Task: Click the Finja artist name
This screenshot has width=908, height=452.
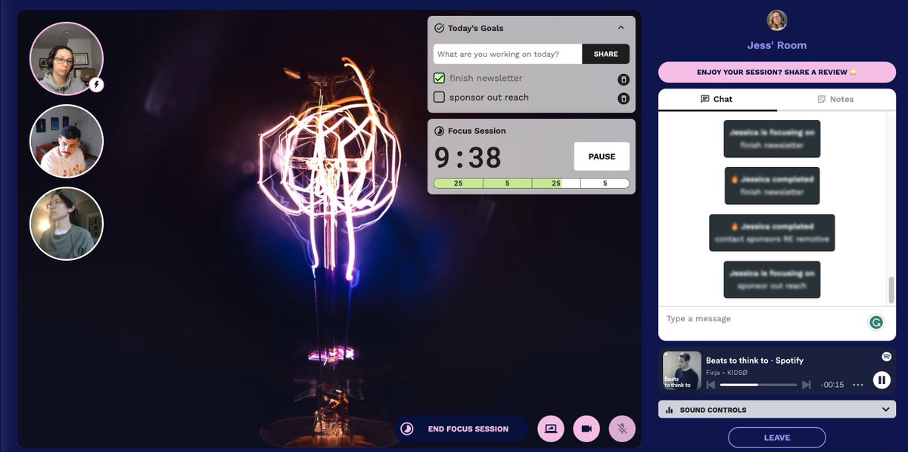Action: point(714,373)
